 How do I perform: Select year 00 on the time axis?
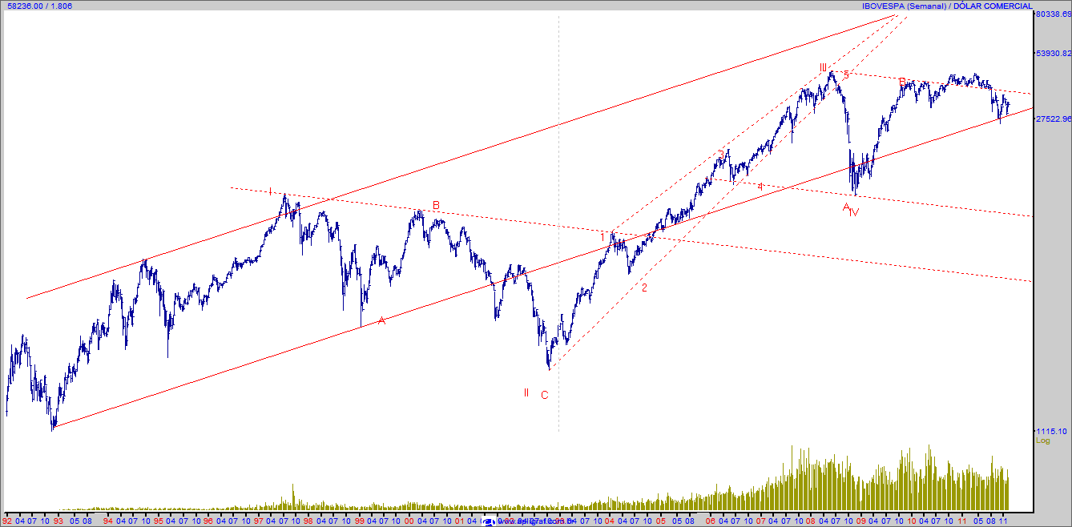coord(409,521)
